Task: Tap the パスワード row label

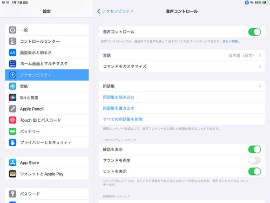Action: click(x=30, y=194)
